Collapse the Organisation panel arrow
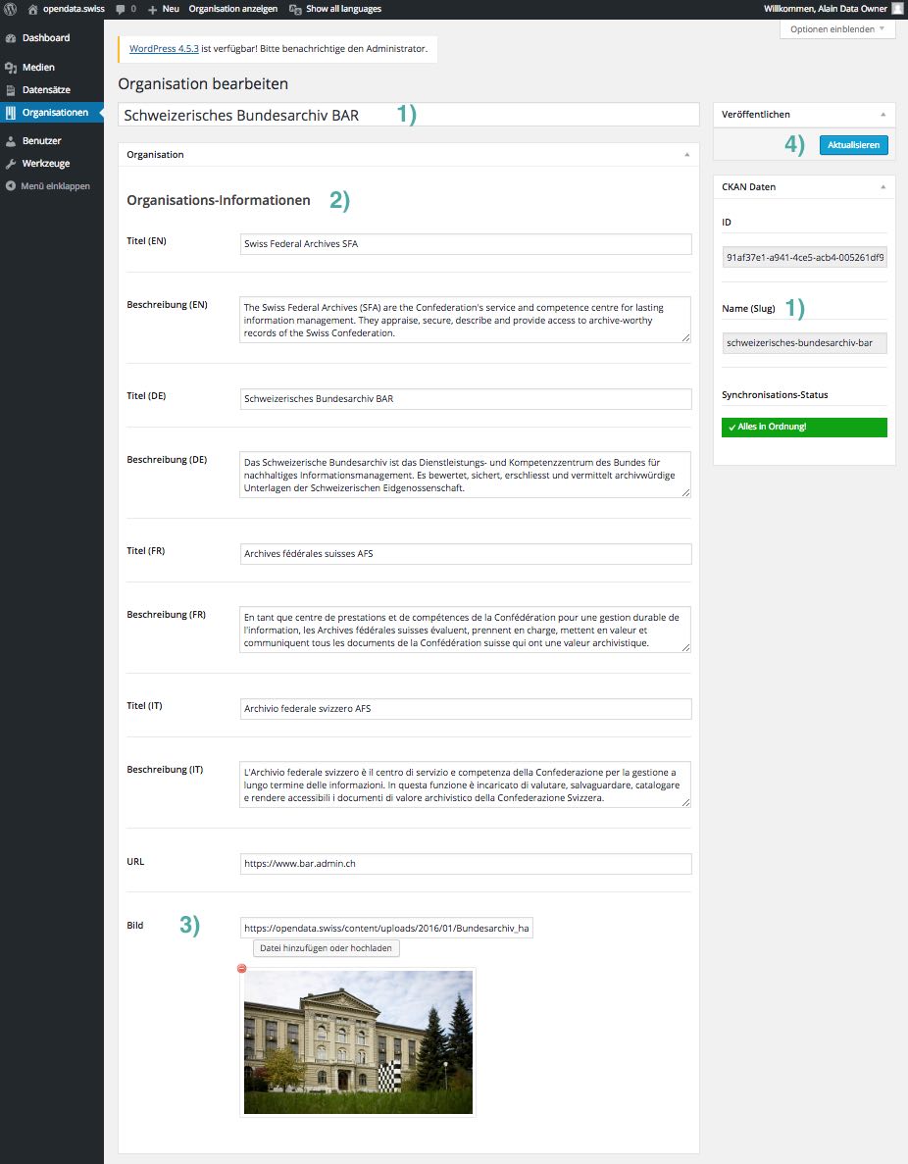Image resolution: width=908 pixels, height=1164 pixels. pyautogui.click(x=686, y=154)
